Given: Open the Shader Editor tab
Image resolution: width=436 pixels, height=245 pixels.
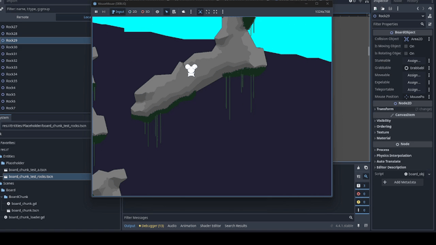Looking at the screenshot, I should (211, 226).
